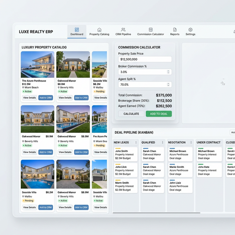Click the Miami Beach location pin icon

pyautogui.click(x=23, y=88)
